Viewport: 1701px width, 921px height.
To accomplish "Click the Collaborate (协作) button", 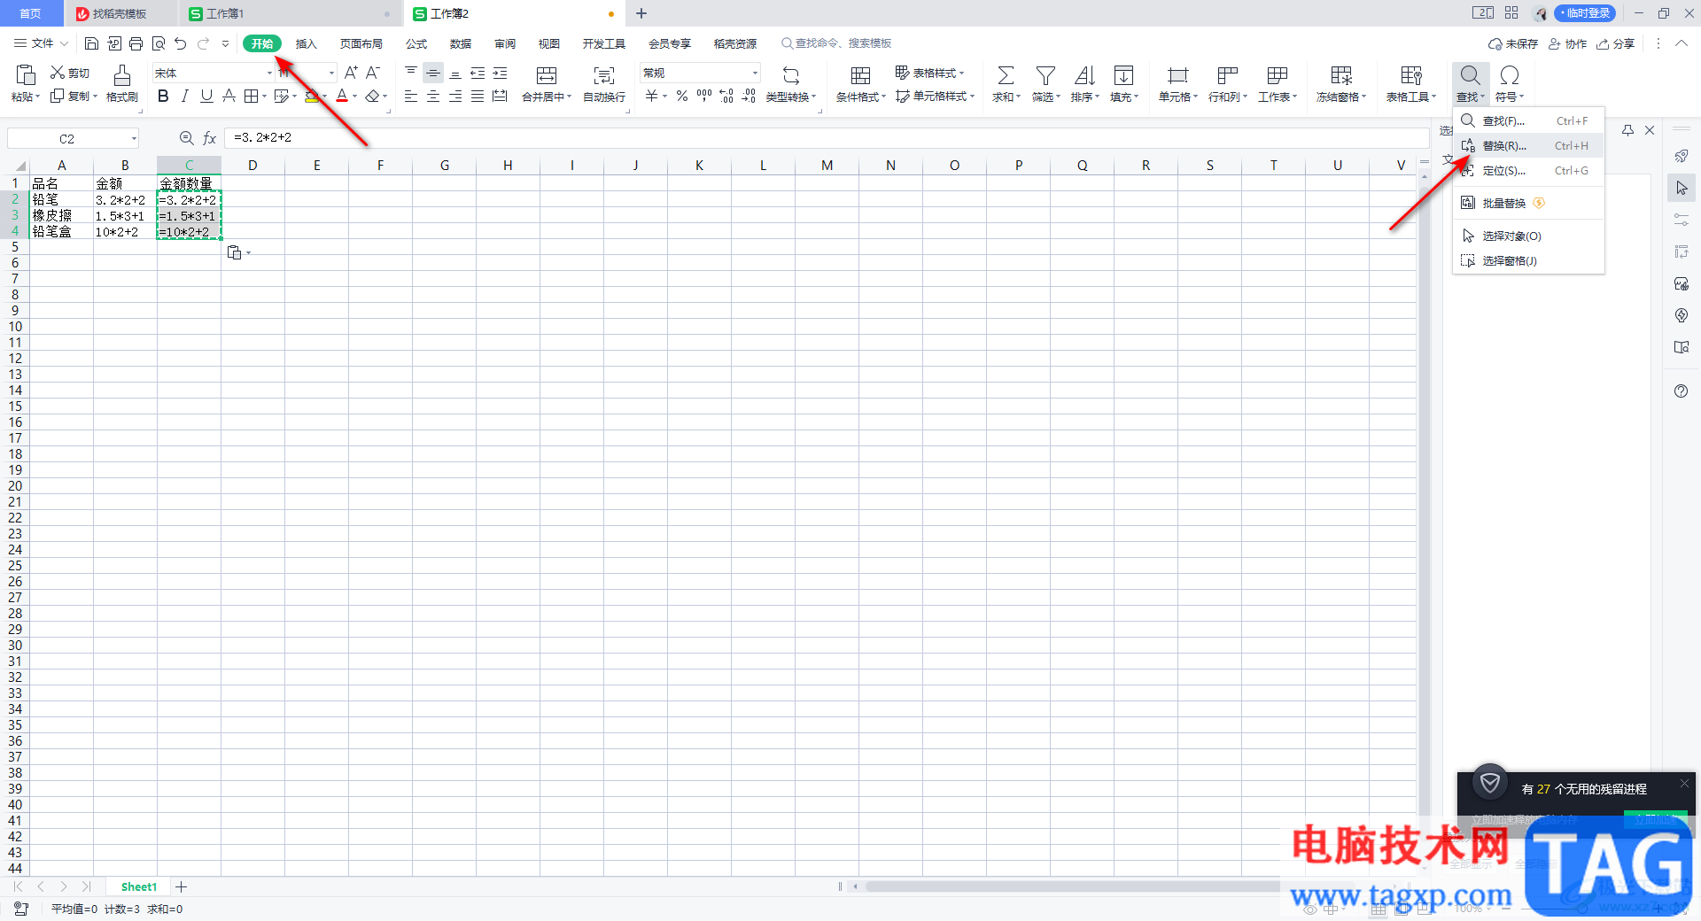I will coord(1567,44).
